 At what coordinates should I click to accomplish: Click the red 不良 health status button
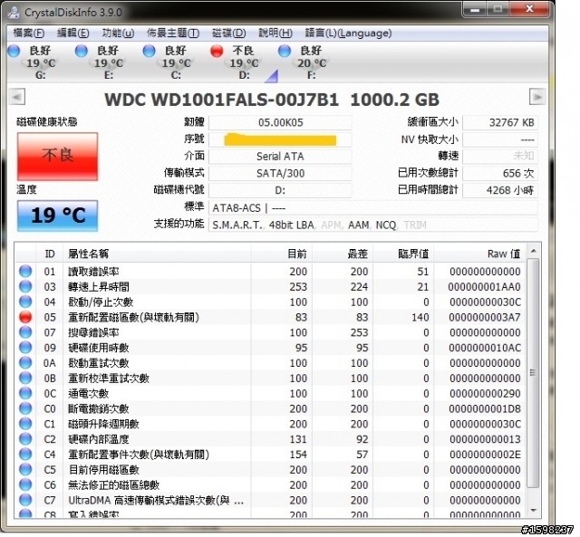tap(58, 157)
